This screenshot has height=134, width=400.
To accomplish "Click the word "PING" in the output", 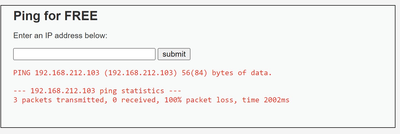I will [22, 73].
